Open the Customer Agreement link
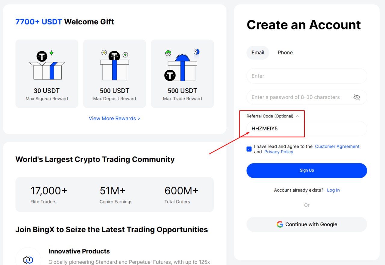The image size is (385, 265). click(337, 146)
